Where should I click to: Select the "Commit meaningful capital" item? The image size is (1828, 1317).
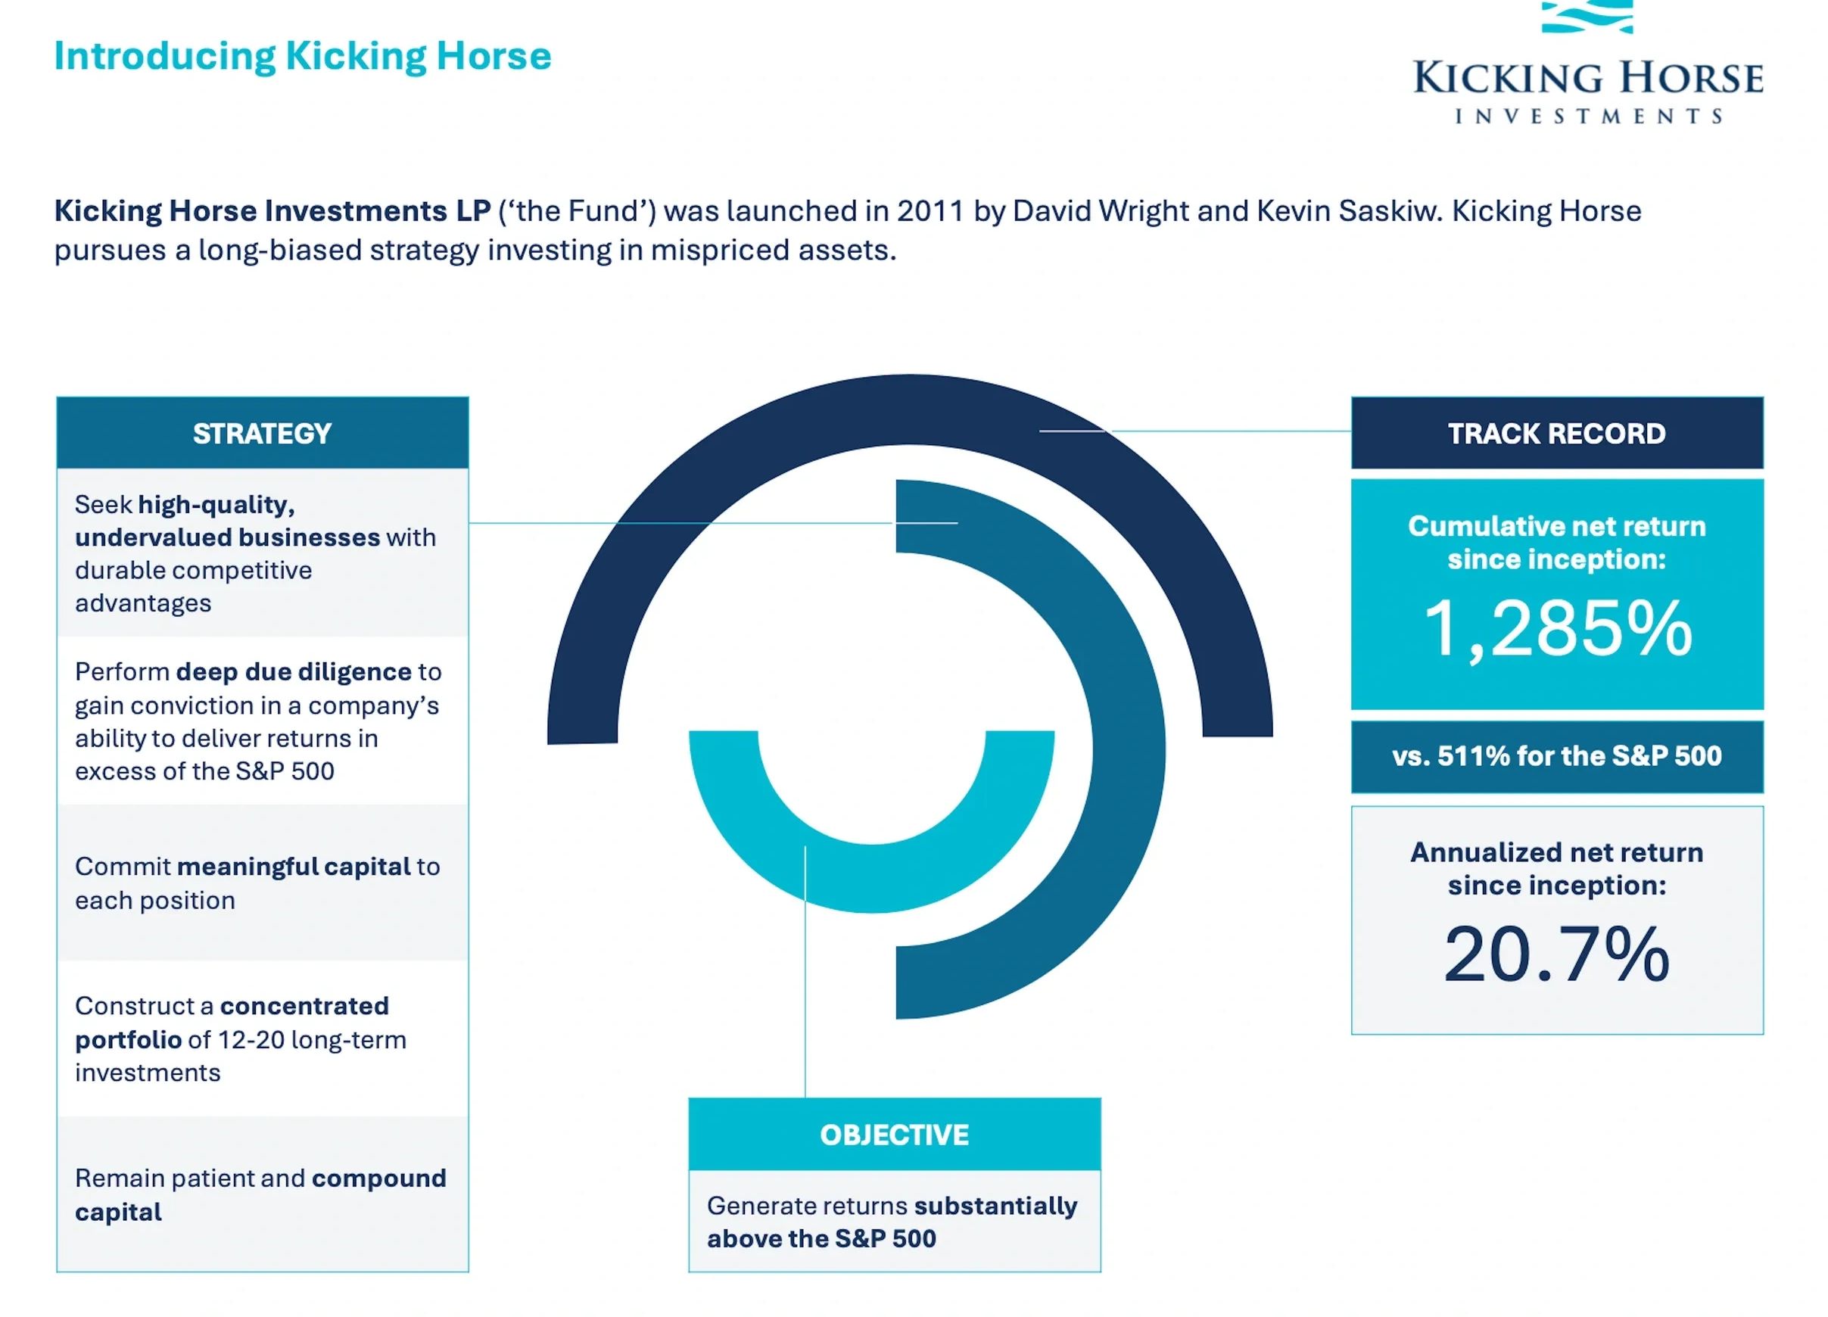(257, 883)
